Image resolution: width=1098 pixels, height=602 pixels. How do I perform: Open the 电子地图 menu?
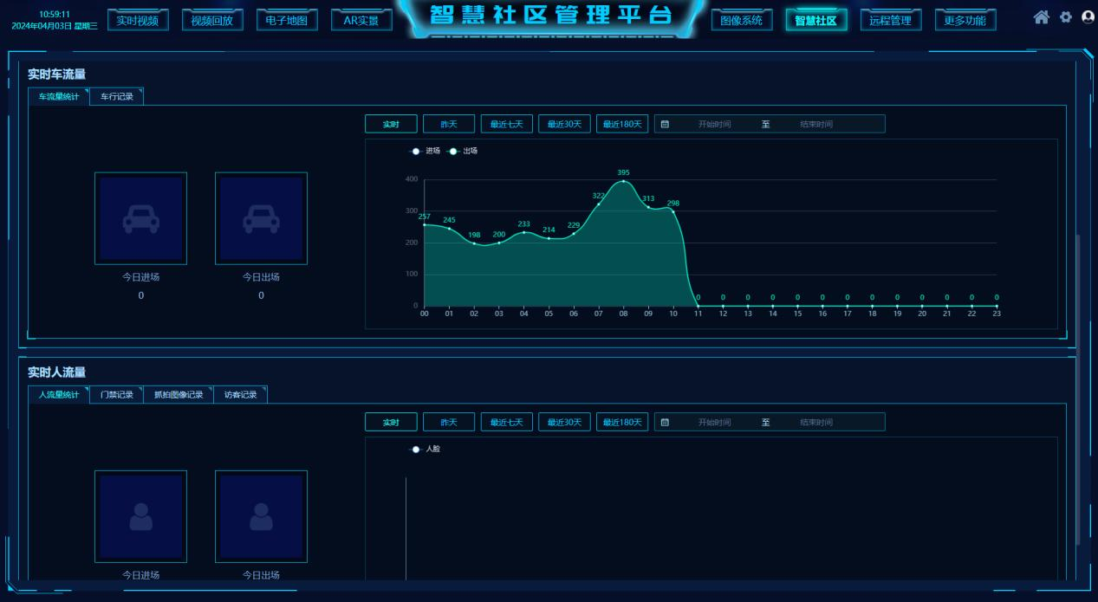pyautogui.click(x=287, y=20)
